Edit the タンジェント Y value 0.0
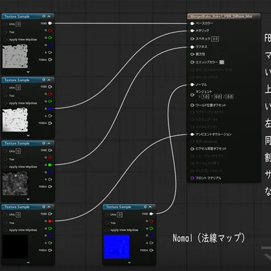Image resolution: width=271 pixels, height=271 pixels. point(218,97)
